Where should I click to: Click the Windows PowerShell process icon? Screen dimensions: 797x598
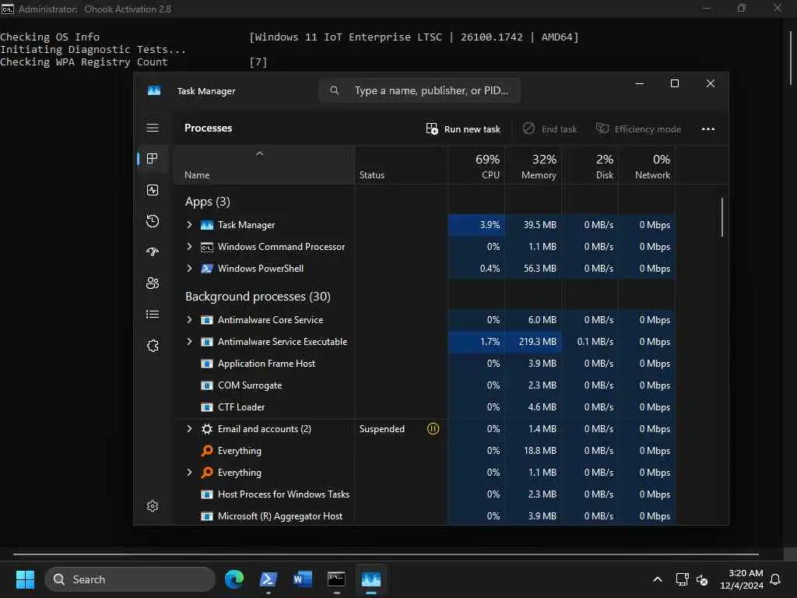click(x=207, y=269)
